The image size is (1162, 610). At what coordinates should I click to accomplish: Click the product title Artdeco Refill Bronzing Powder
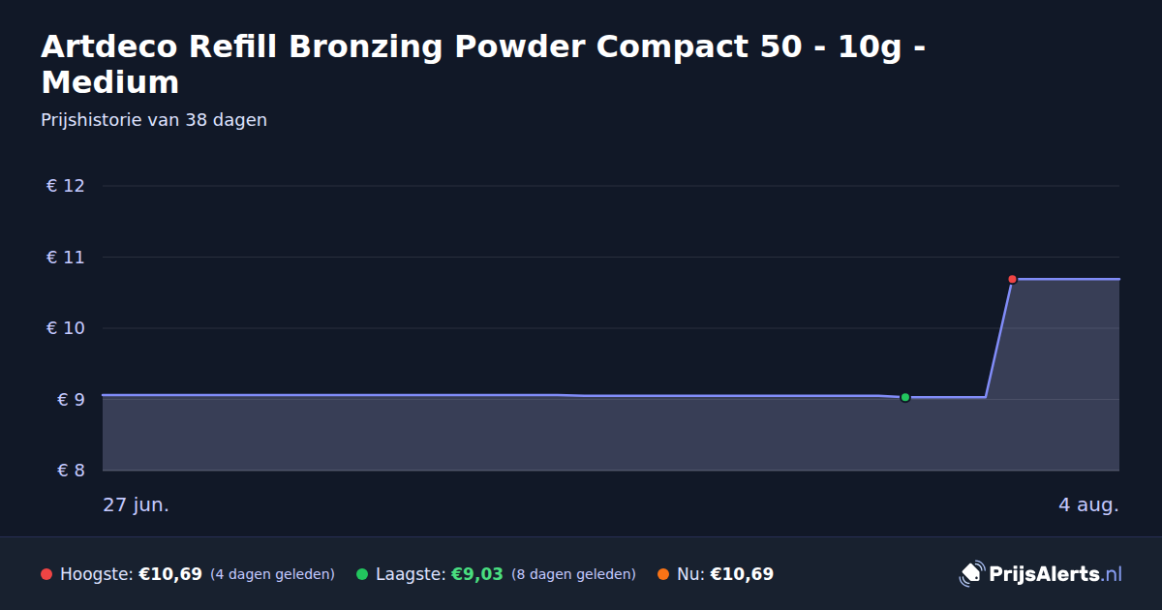point(482,64)
